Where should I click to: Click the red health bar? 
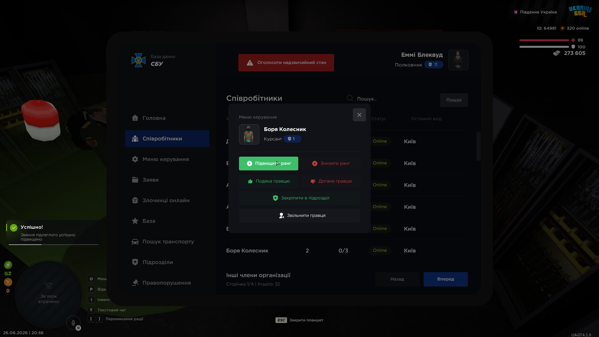coord(545,40)
